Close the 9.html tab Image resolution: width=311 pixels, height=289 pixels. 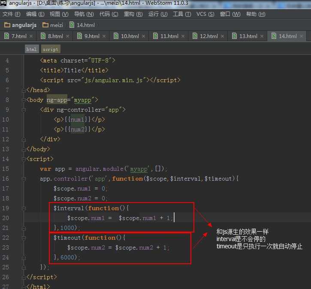[x=104, y=36]
